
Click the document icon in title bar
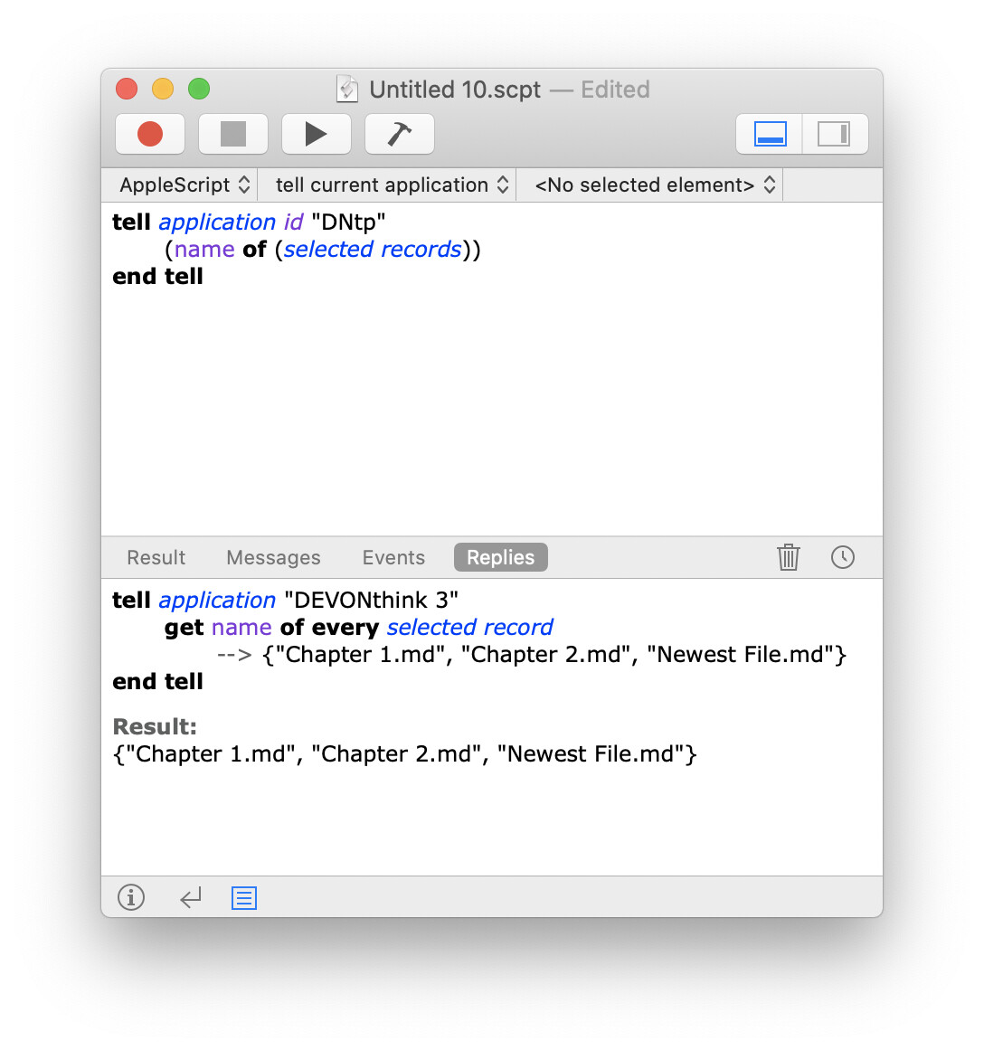pyautogui.click(x=347, y=89)
